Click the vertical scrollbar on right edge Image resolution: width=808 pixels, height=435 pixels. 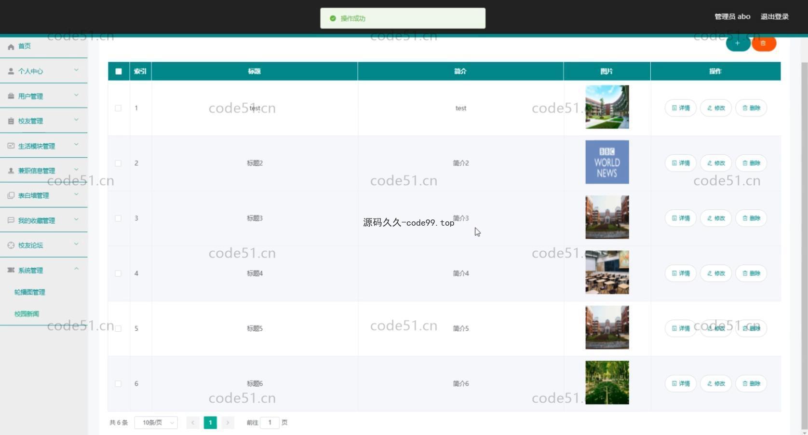click(x=804, y=246)
